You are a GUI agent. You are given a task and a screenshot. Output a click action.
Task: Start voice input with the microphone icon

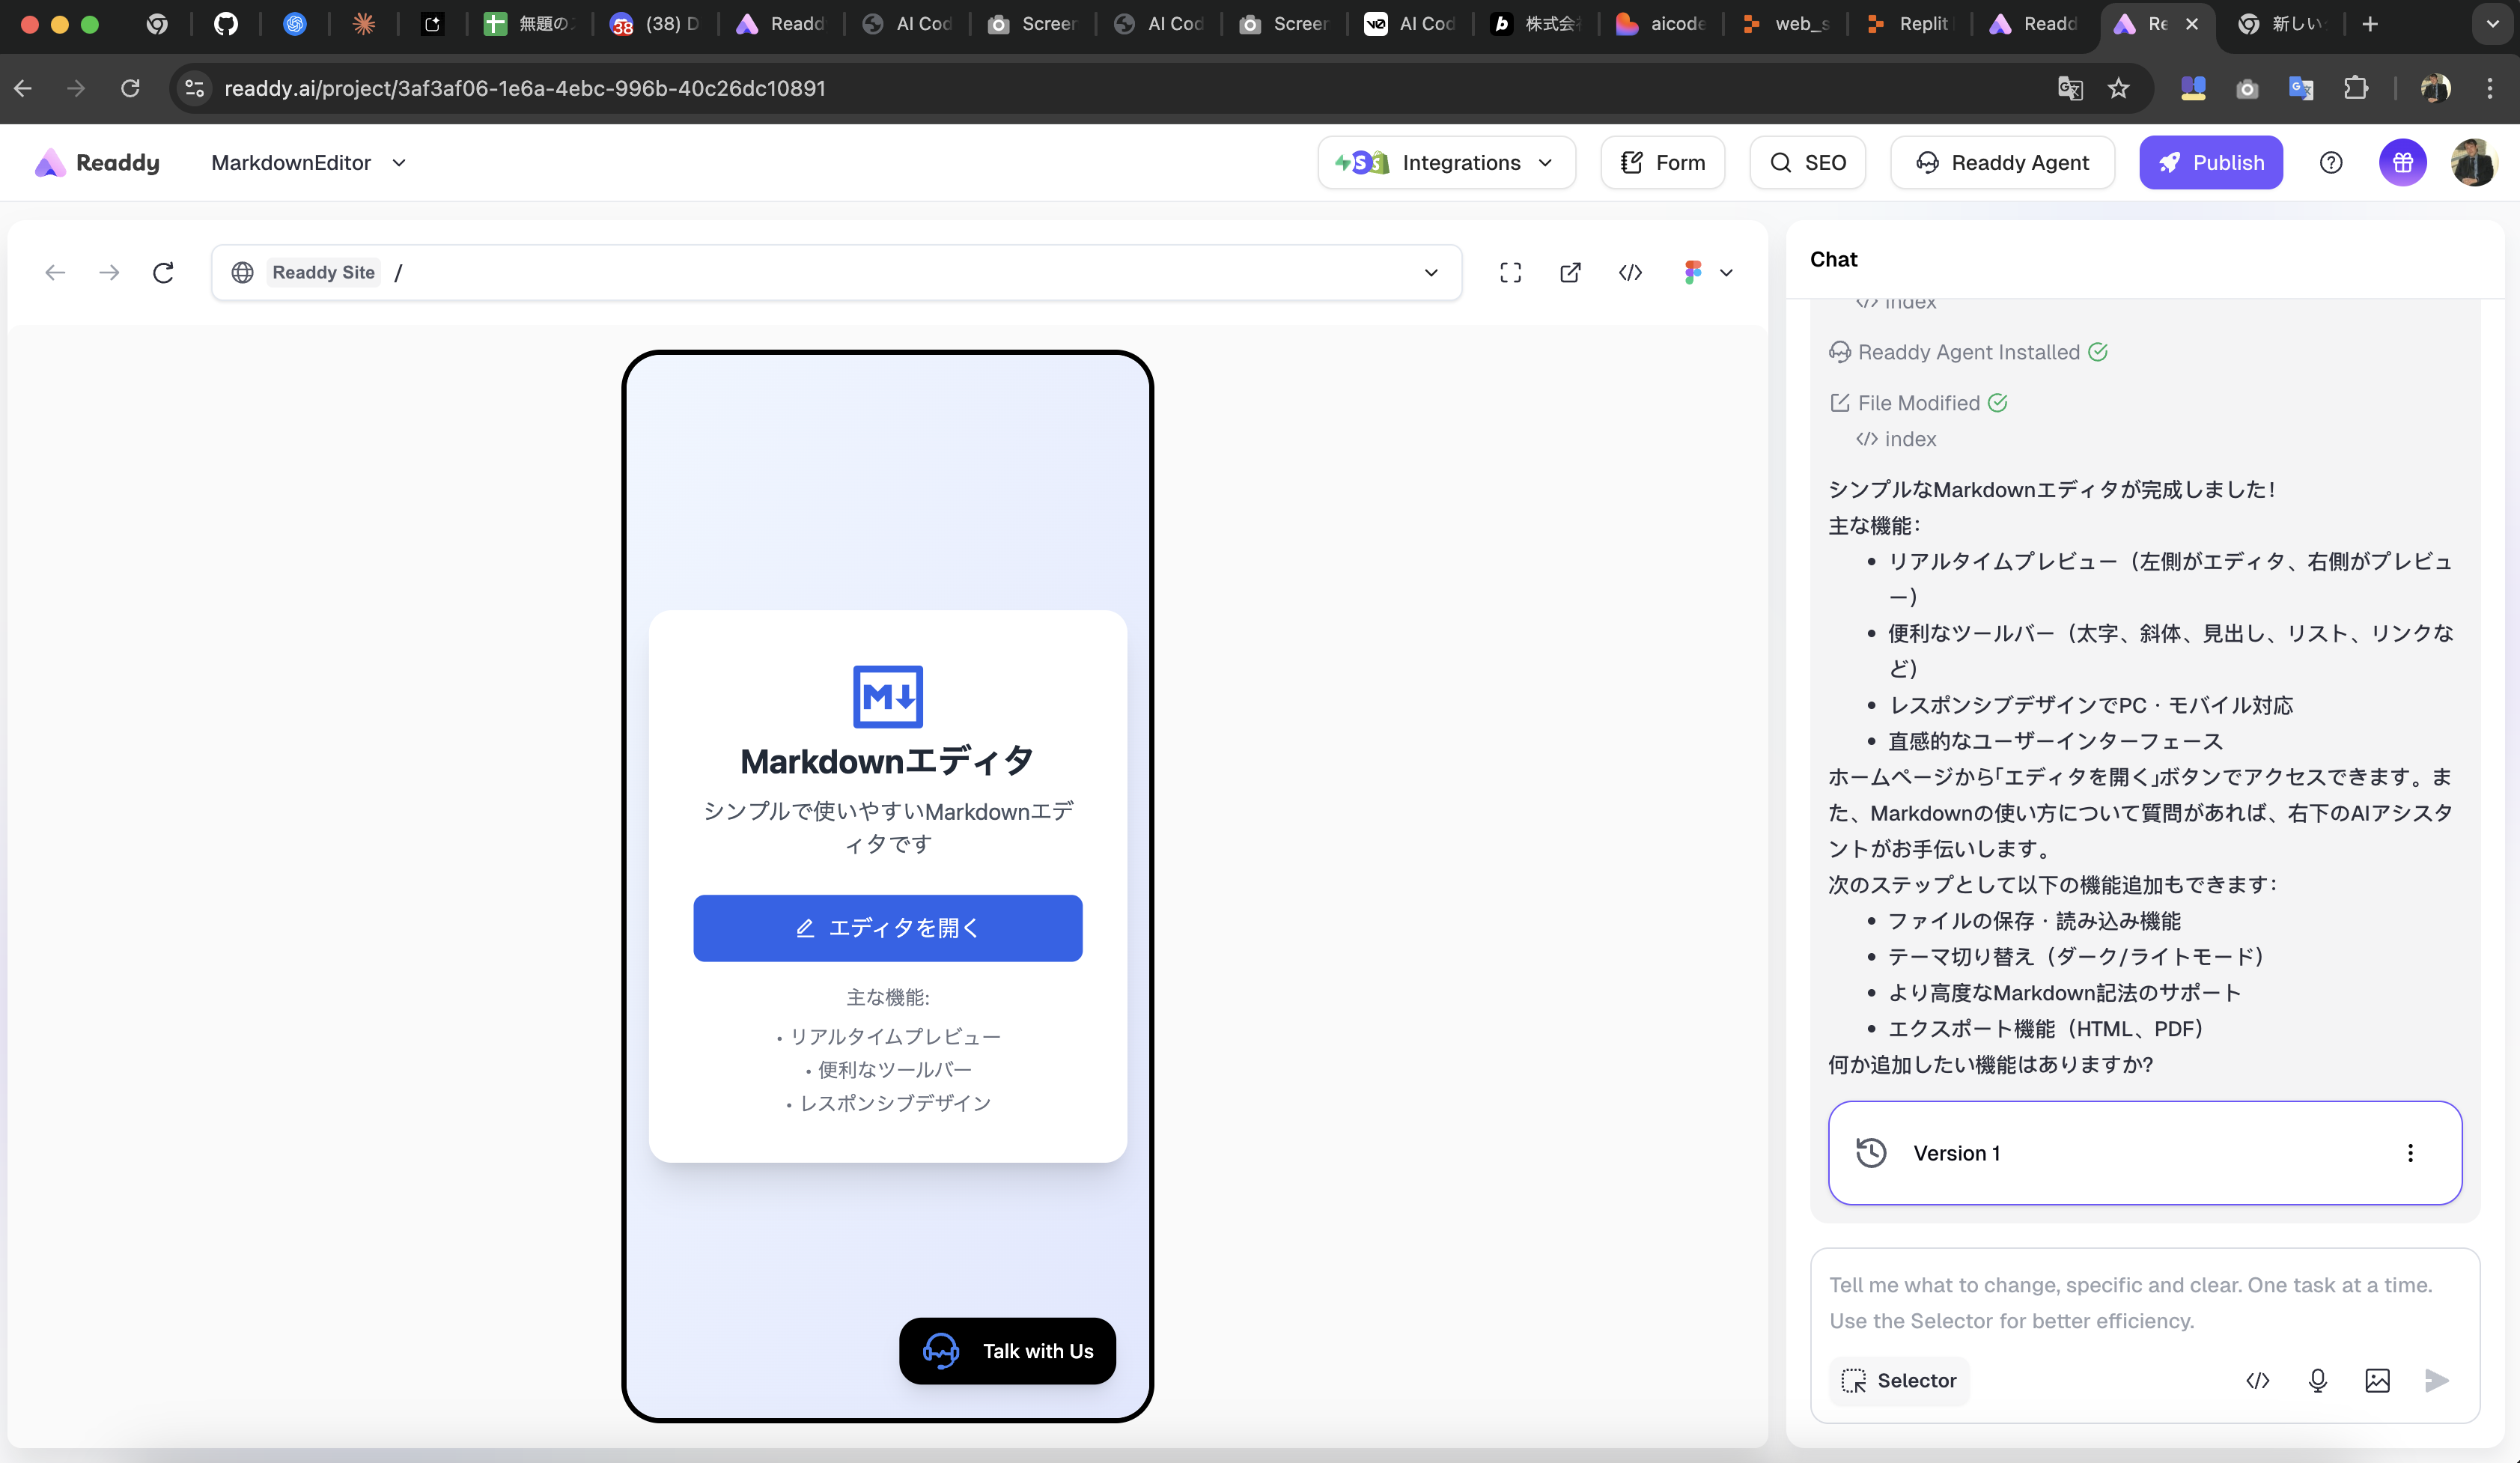point(2318,1380)
